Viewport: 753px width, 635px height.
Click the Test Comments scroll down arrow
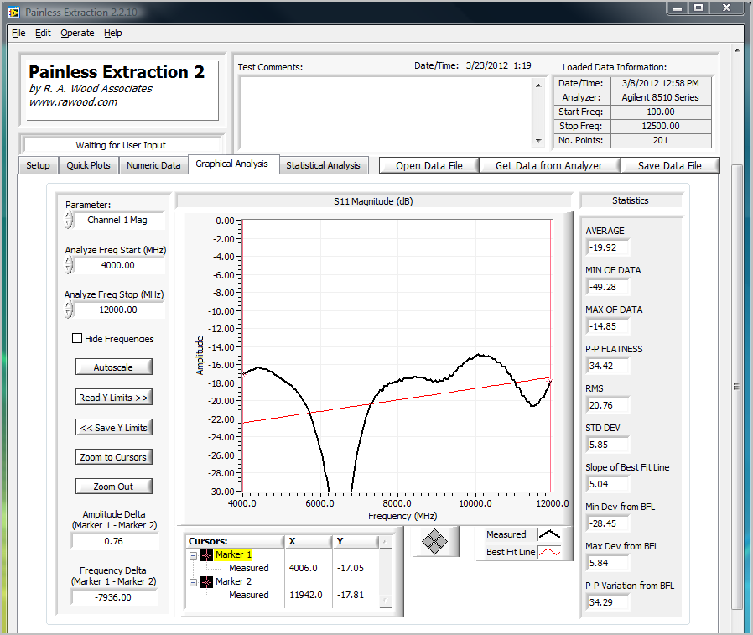(538, 141)
